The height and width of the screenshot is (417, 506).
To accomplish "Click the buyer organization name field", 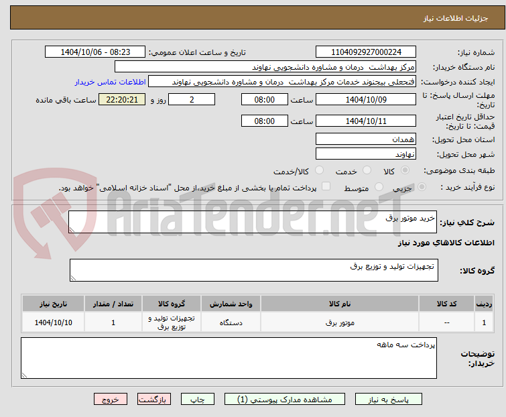I will [x=265, y=67].
